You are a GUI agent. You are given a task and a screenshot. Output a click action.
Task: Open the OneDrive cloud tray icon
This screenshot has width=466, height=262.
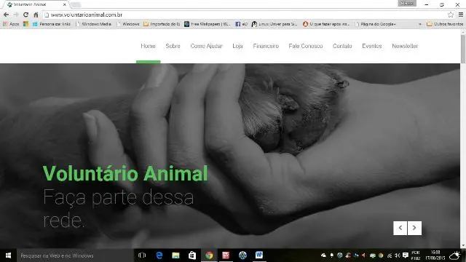[x=323, y=255]
